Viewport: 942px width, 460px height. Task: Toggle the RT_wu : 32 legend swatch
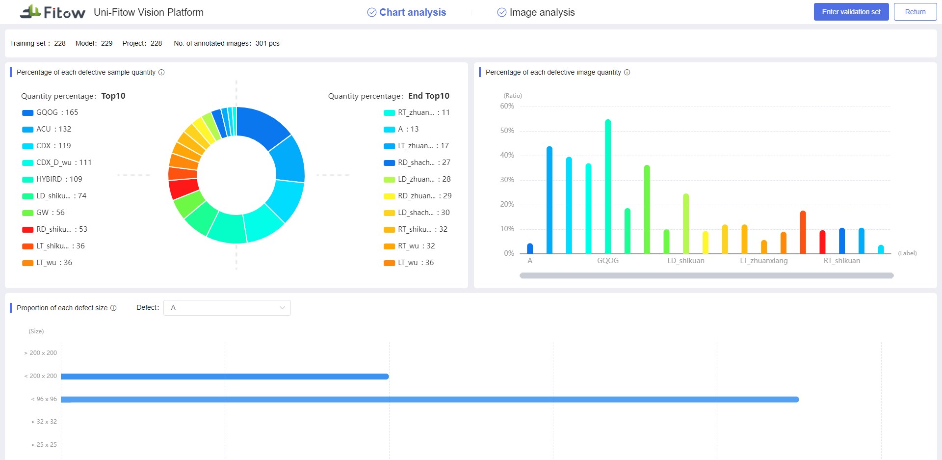389,246
